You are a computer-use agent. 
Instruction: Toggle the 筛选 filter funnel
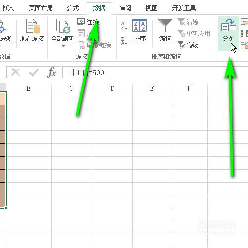click(x=165, y=30)
